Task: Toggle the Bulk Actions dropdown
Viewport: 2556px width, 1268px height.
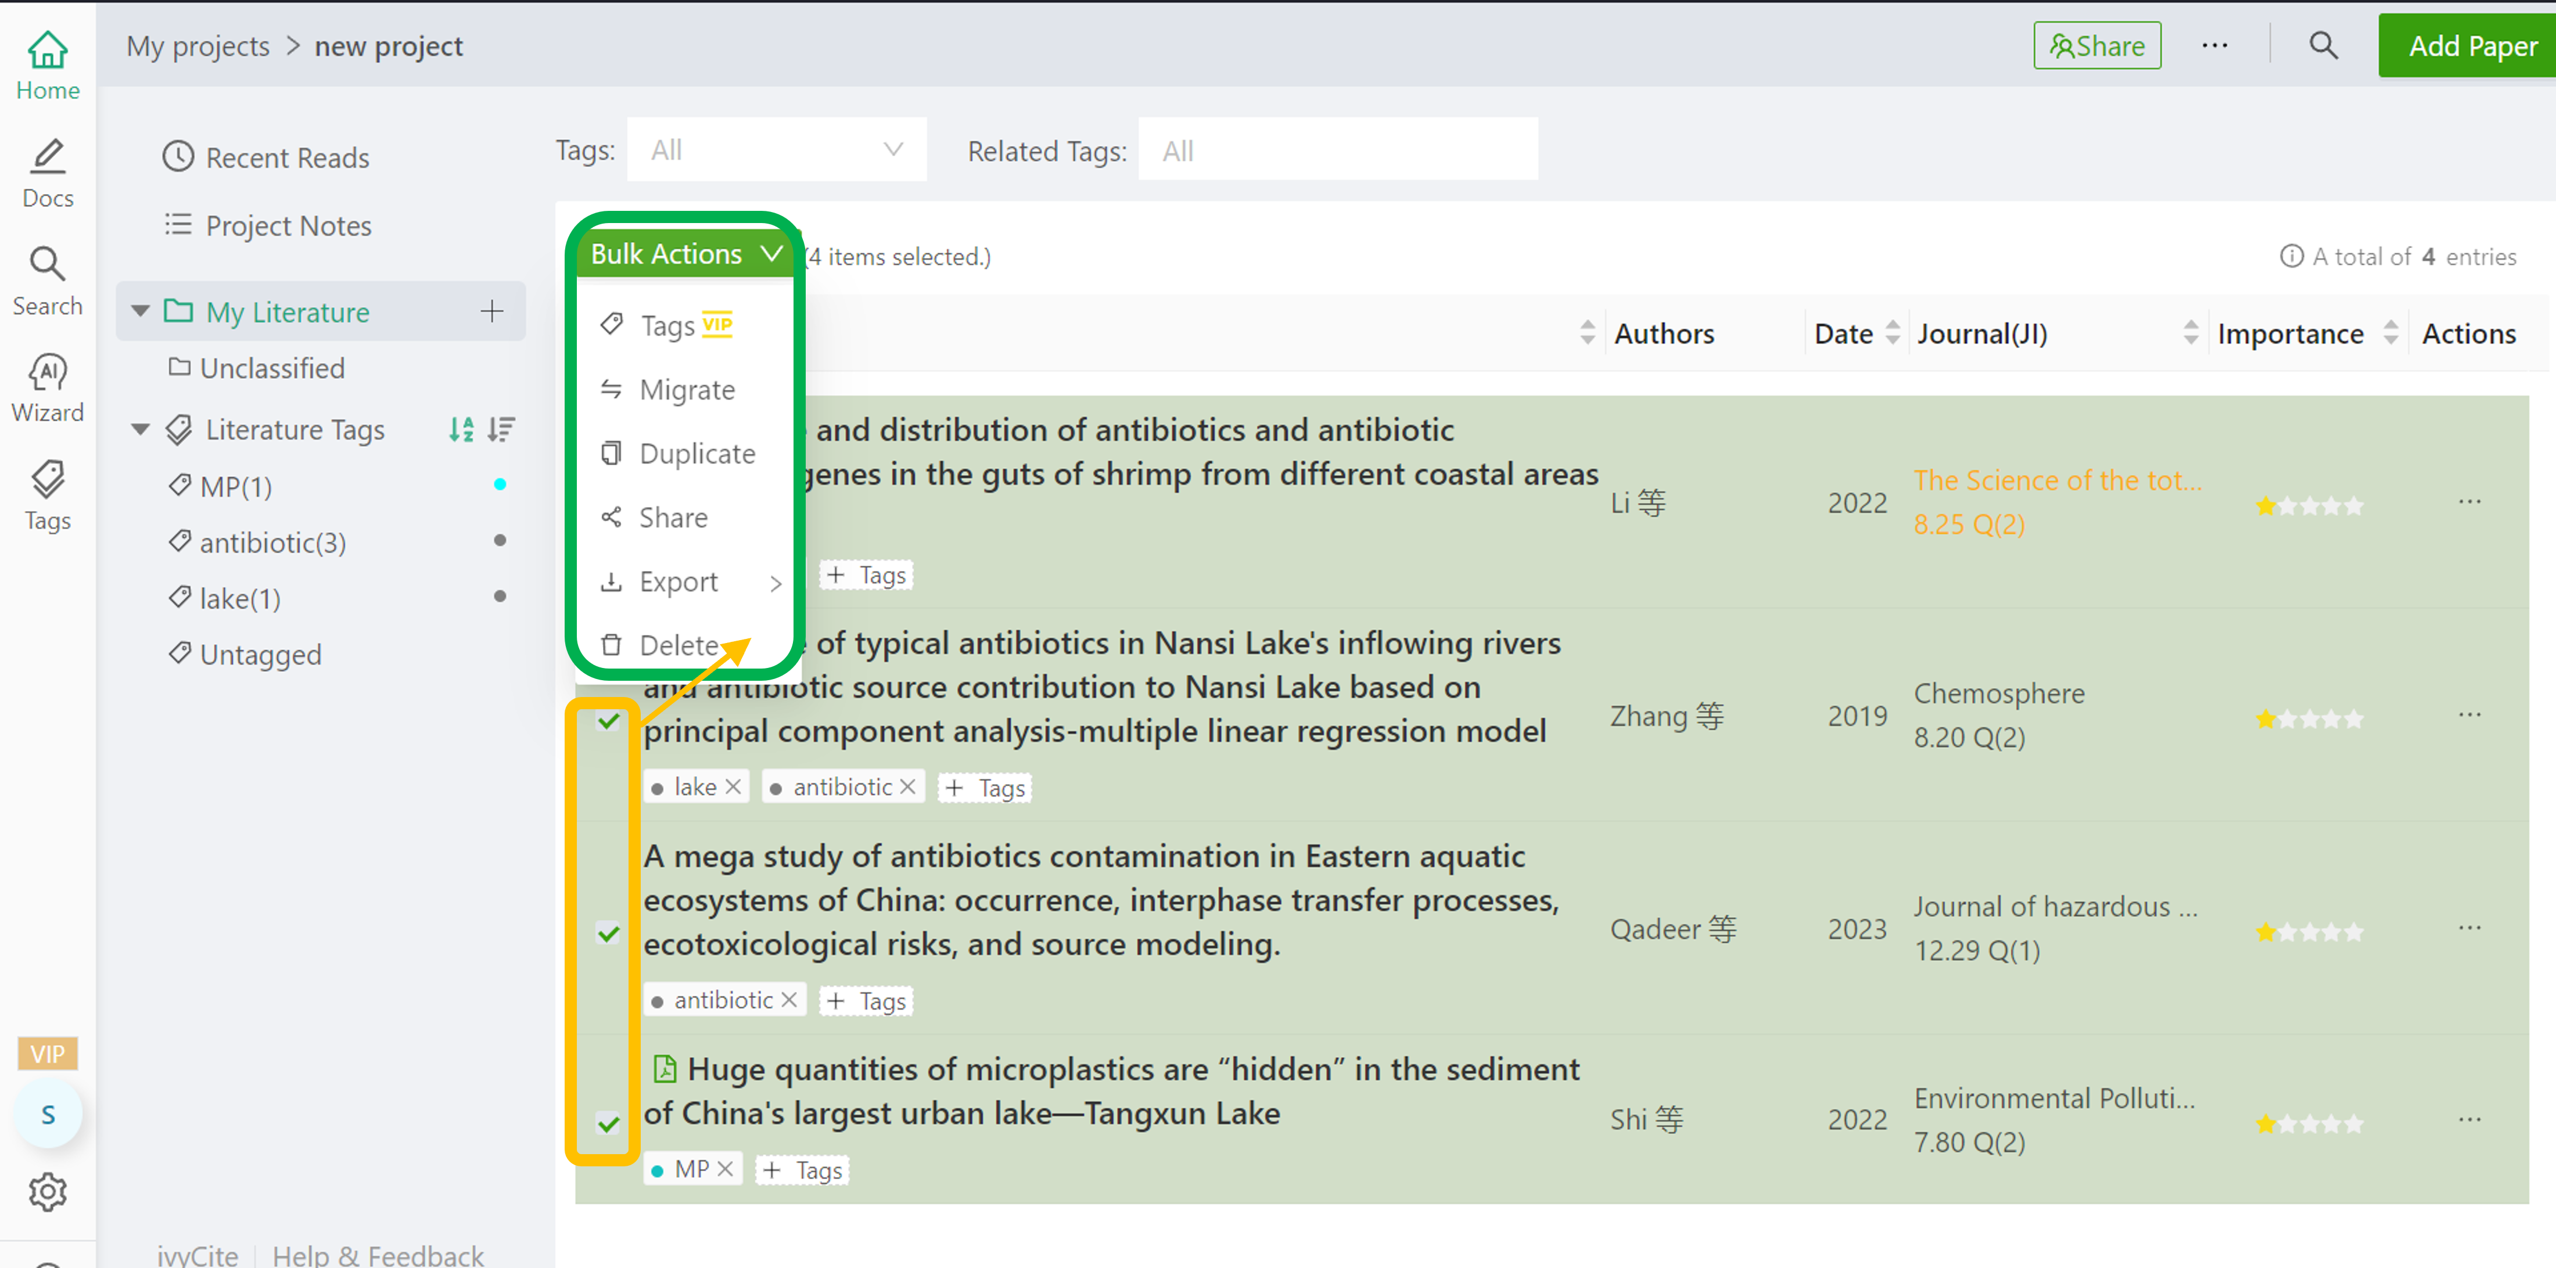Action: [685, 254]
